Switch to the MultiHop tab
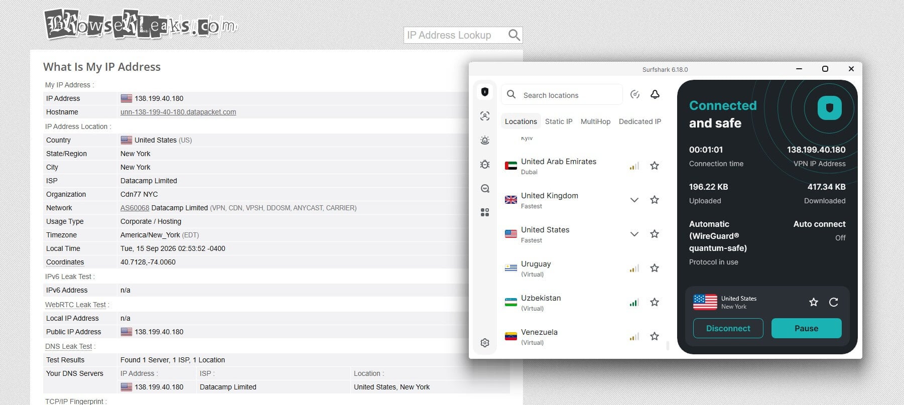This screenshot has height=405, width=904. [x=595, y=121]
